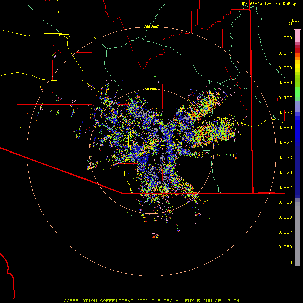
Task: Click the 0.840 scale label
Action: (x=285, y=83)
